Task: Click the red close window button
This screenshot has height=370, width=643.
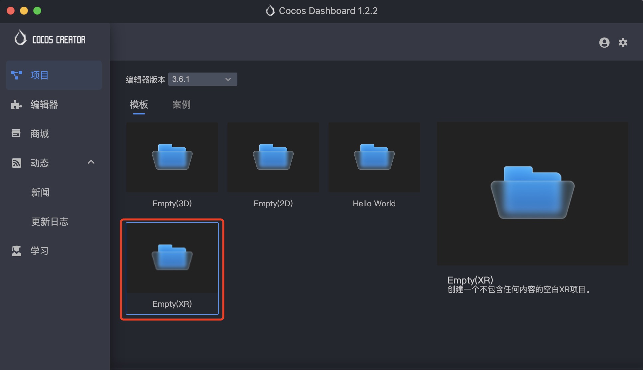Action: (x=11, y=11)
